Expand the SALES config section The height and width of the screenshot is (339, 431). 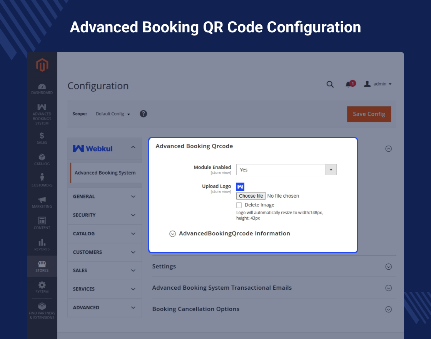[x=105, y=270]
